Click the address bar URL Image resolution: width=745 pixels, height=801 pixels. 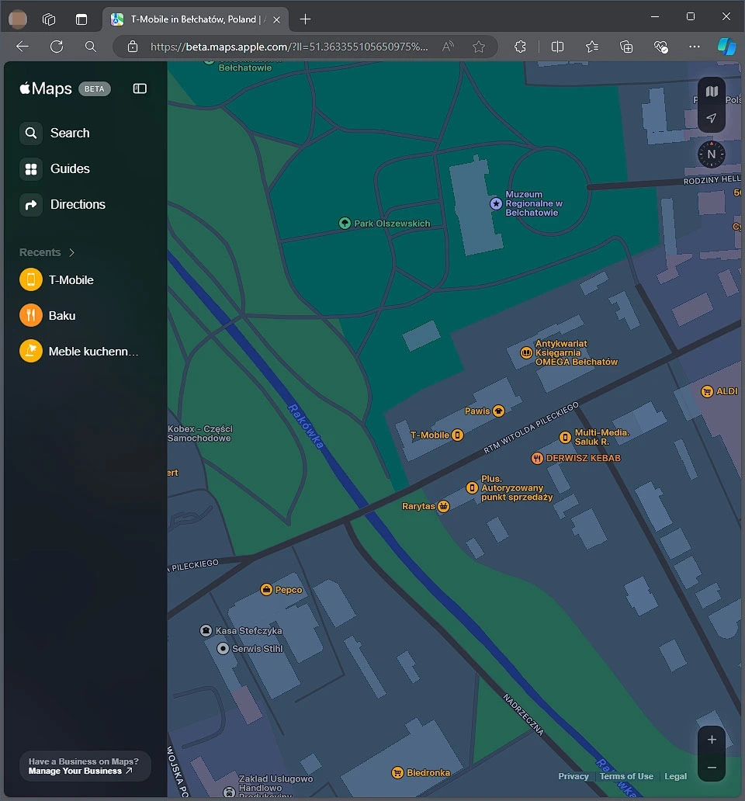289,47
